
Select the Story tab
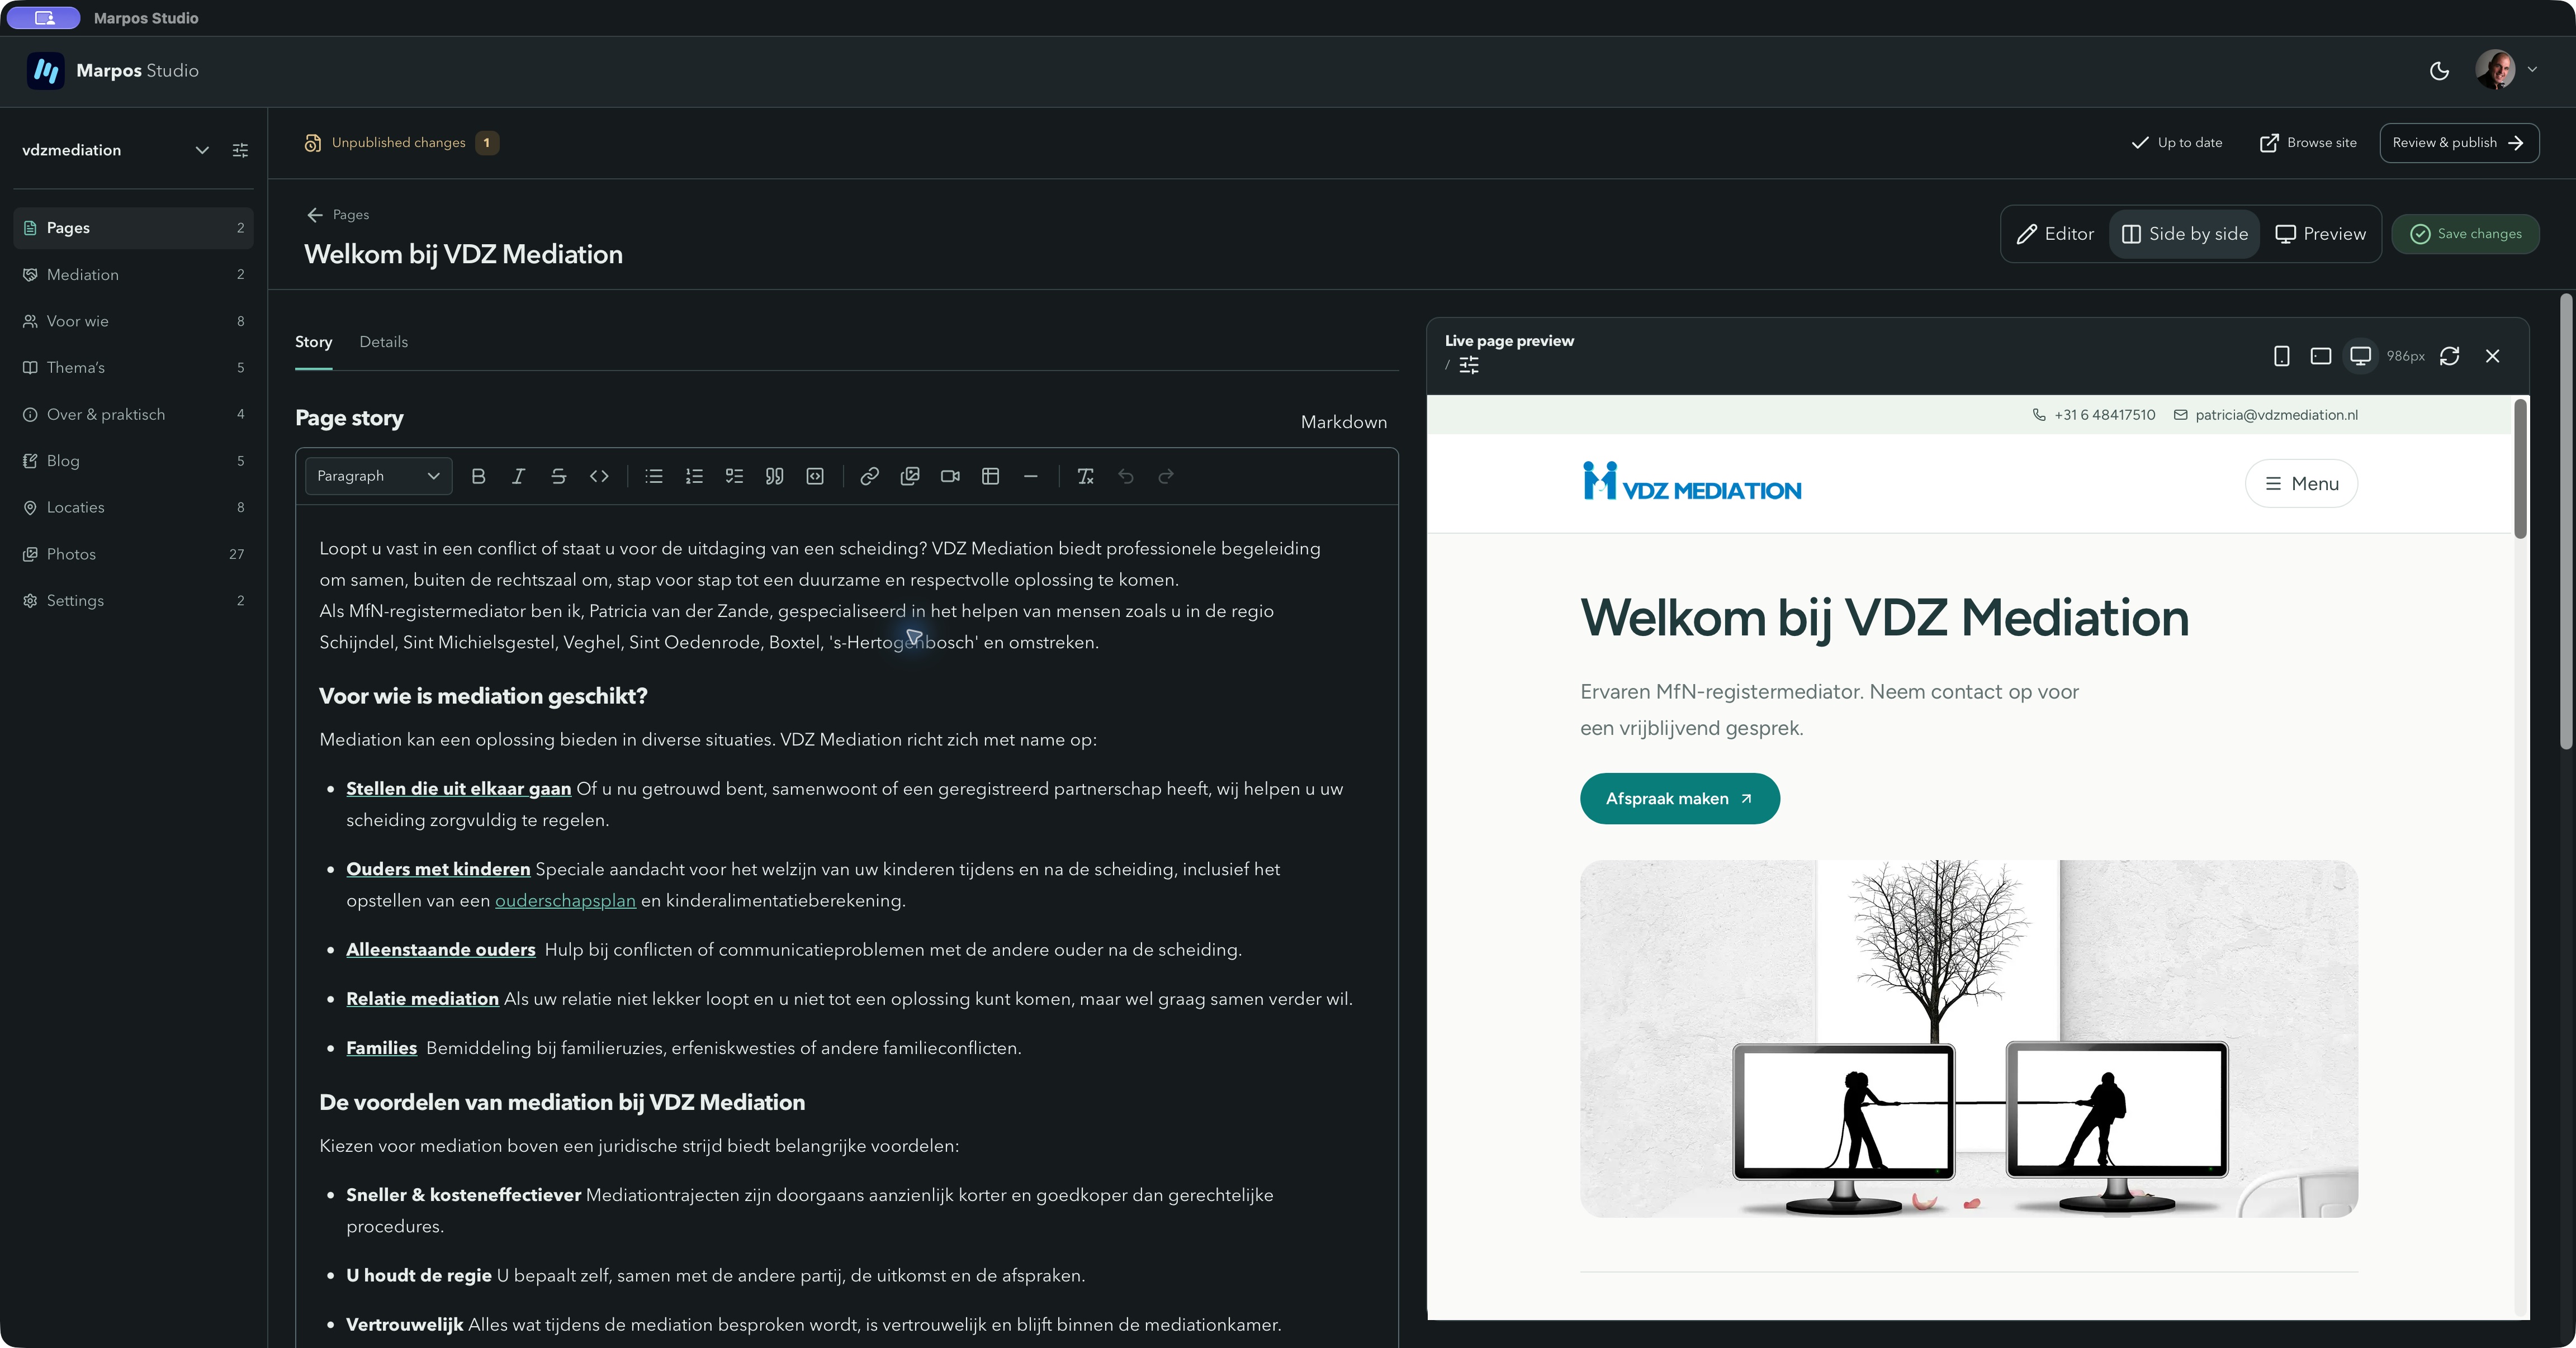(313, 342)
